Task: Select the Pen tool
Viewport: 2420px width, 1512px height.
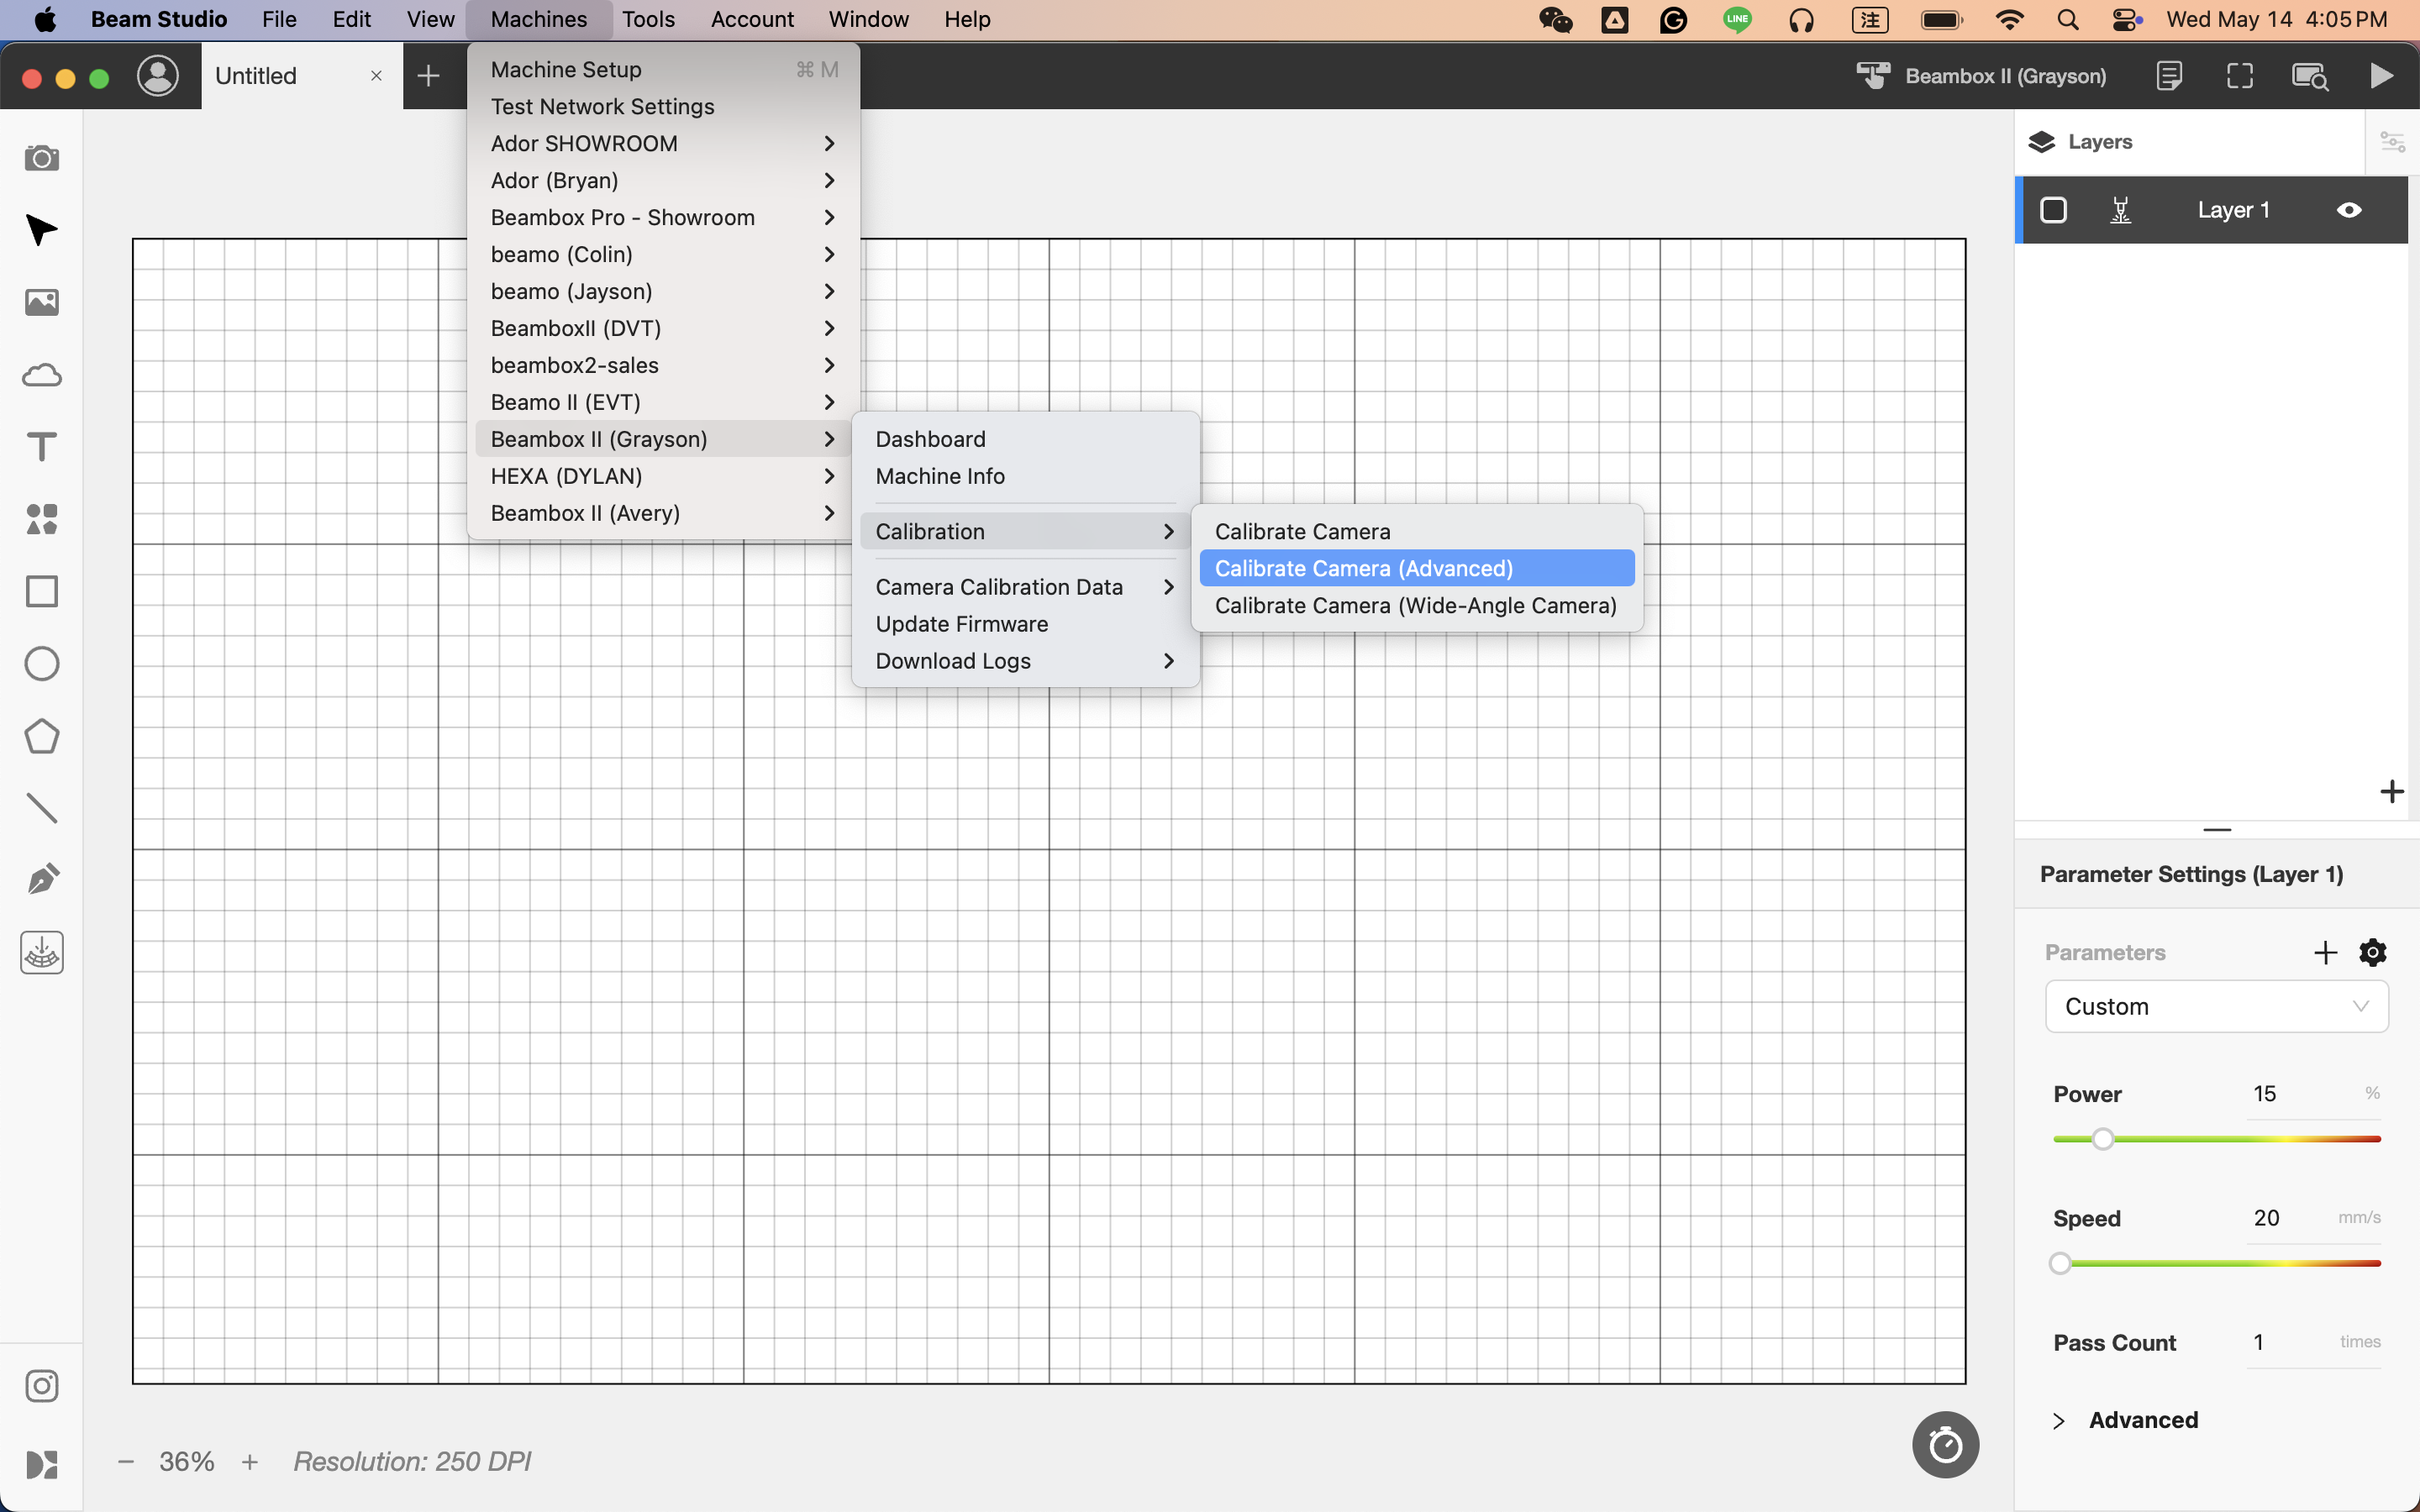Action: click(41, 880)
